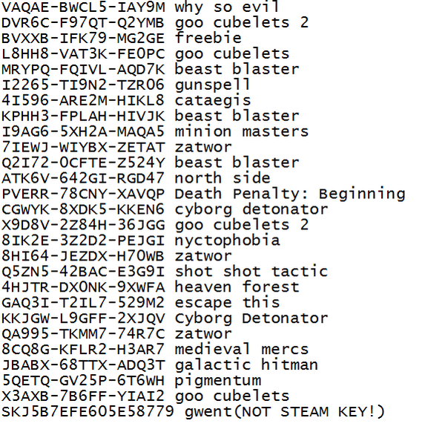445x435 pixels.
Task: Click the 'Death Penalty: Beginning' title
Action: [290, 194]
